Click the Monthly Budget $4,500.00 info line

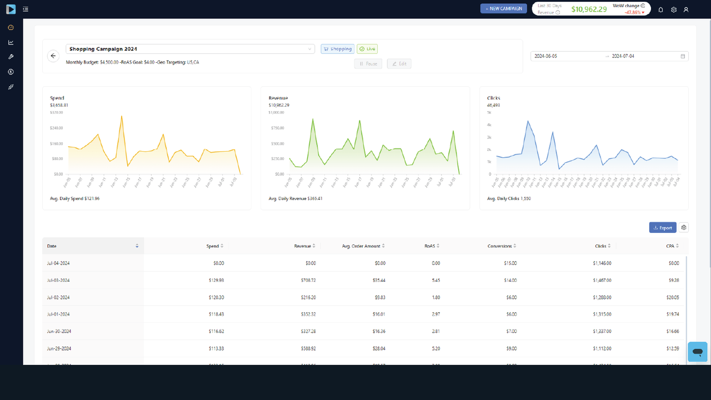click(132, 62)
